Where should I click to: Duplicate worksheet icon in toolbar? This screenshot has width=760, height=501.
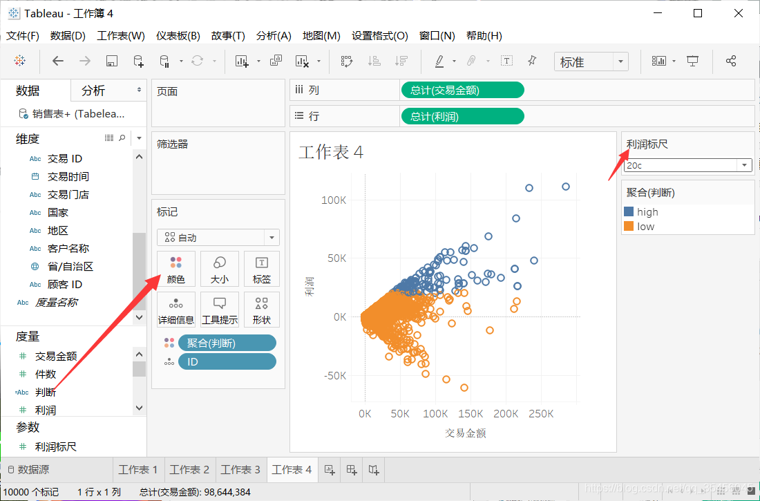(276, 61)
